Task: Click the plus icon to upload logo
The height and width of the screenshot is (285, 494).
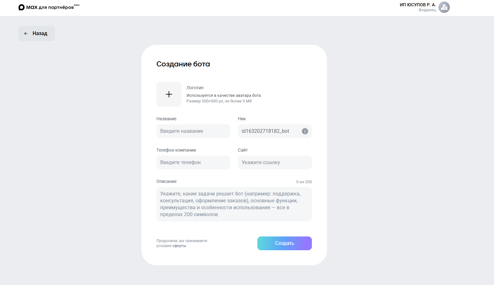Action: (x=169, y=94)
